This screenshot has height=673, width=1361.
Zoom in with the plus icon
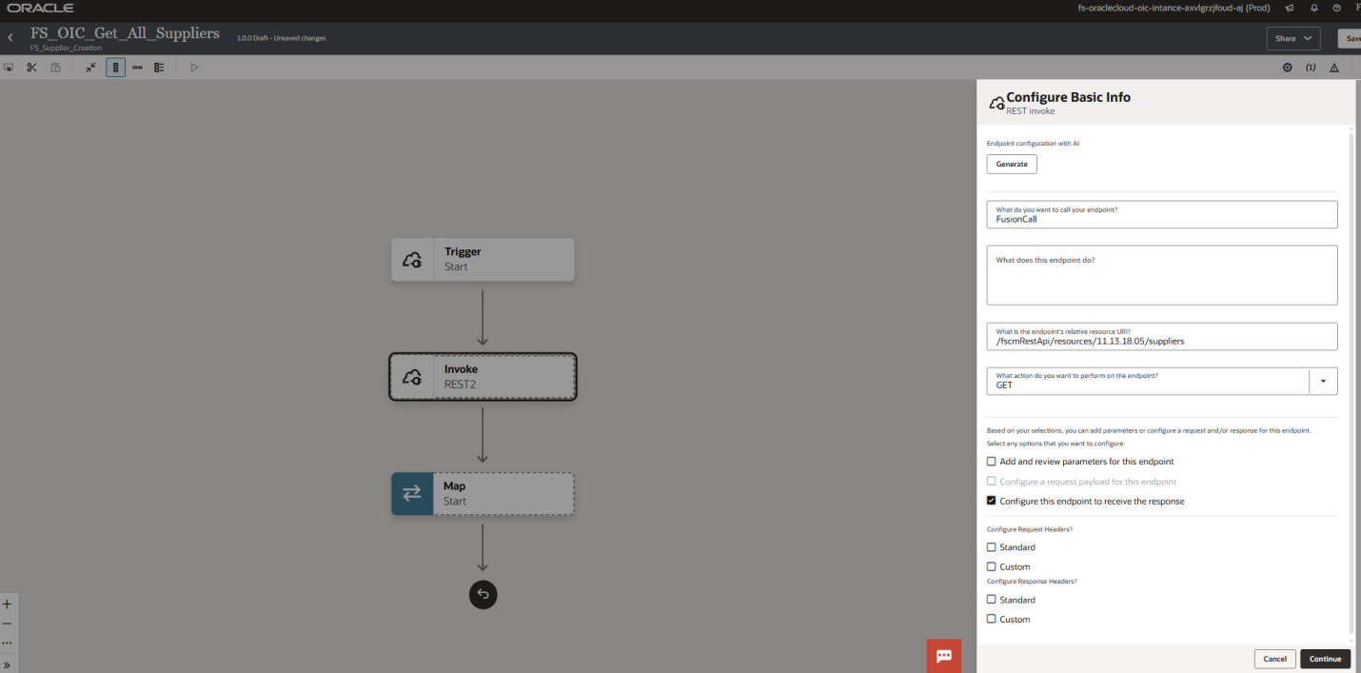point(7,604)
